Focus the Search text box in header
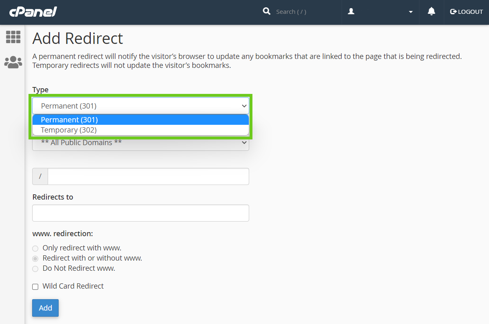 coord(305,12)
